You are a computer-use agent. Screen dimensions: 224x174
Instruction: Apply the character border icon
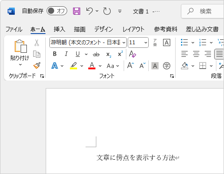pos(167,42)
